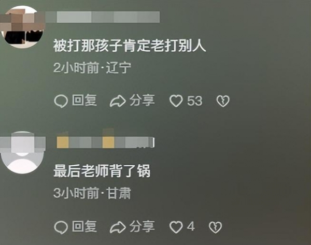311x245 pixels.
Task: Click reply speech bubble icon on Gansu comment
Action: pos(61,227)
